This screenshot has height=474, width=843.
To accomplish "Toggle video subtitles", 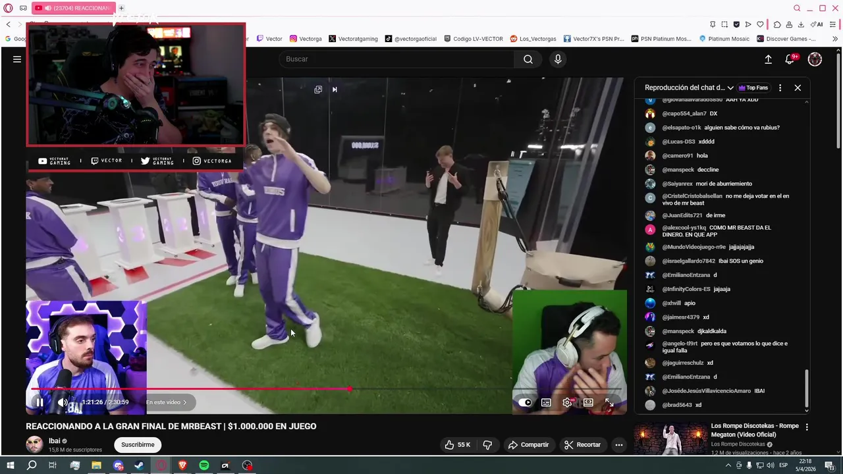I will coord(546,402).
